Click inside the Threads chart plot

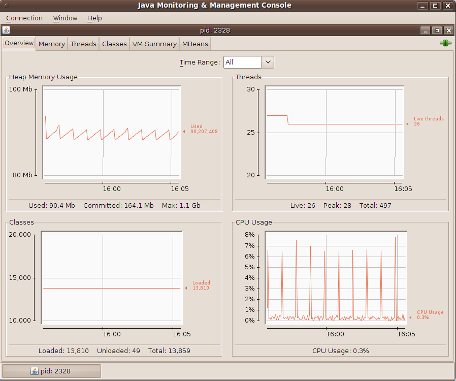pos(335,132)
